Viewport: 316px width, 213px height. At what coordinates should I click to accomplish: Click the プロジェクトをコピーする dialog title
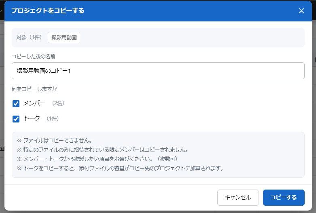pyautogui.click(x=48, y=11)
